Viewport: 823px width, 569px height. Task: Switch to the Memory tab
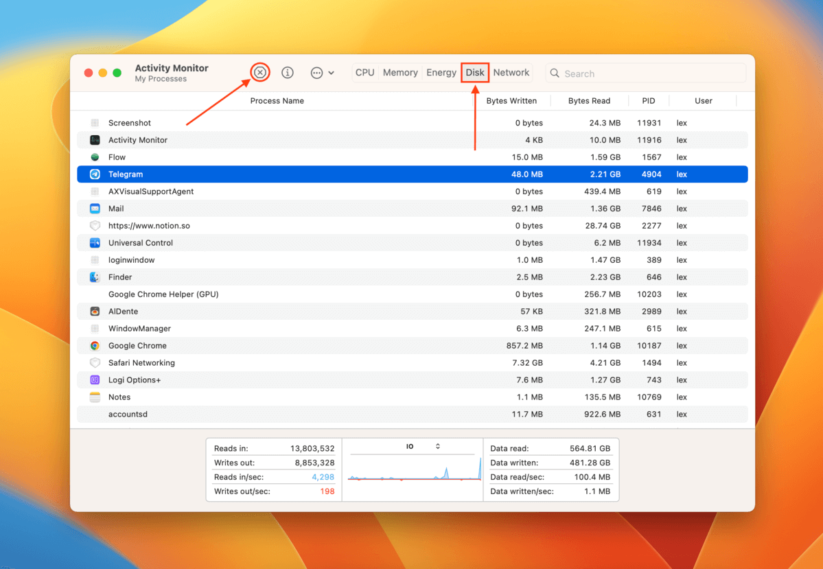[400, 73]
